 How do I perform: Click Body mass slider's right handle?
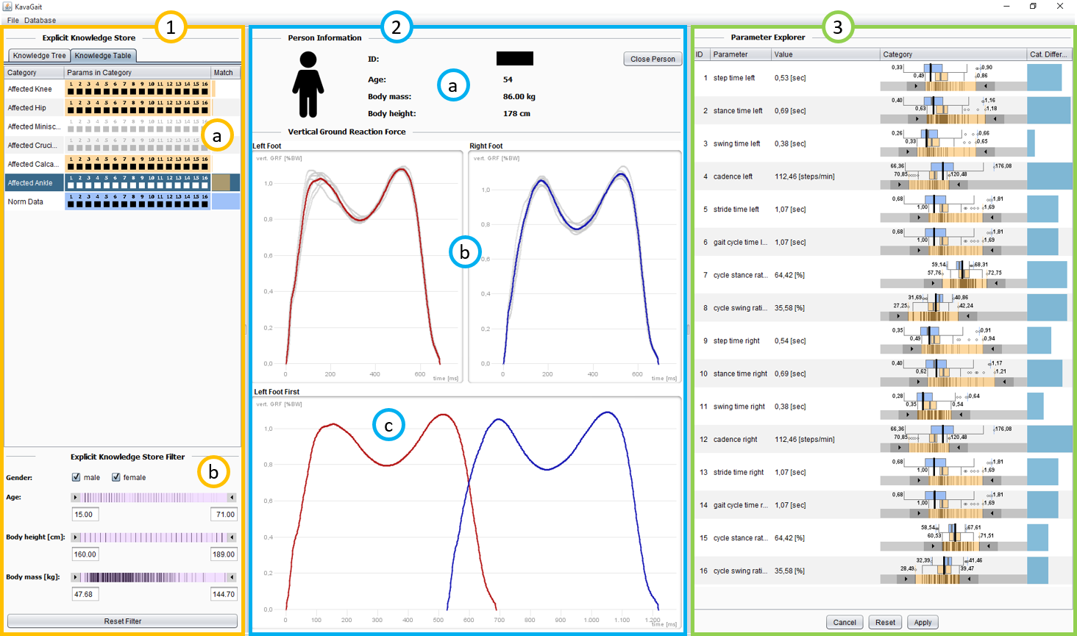coord(232,577)
